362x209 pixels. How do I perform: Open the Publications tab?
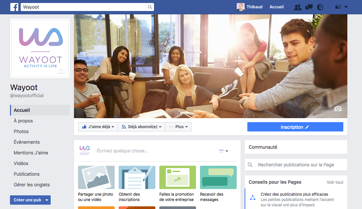pos(27,174)
